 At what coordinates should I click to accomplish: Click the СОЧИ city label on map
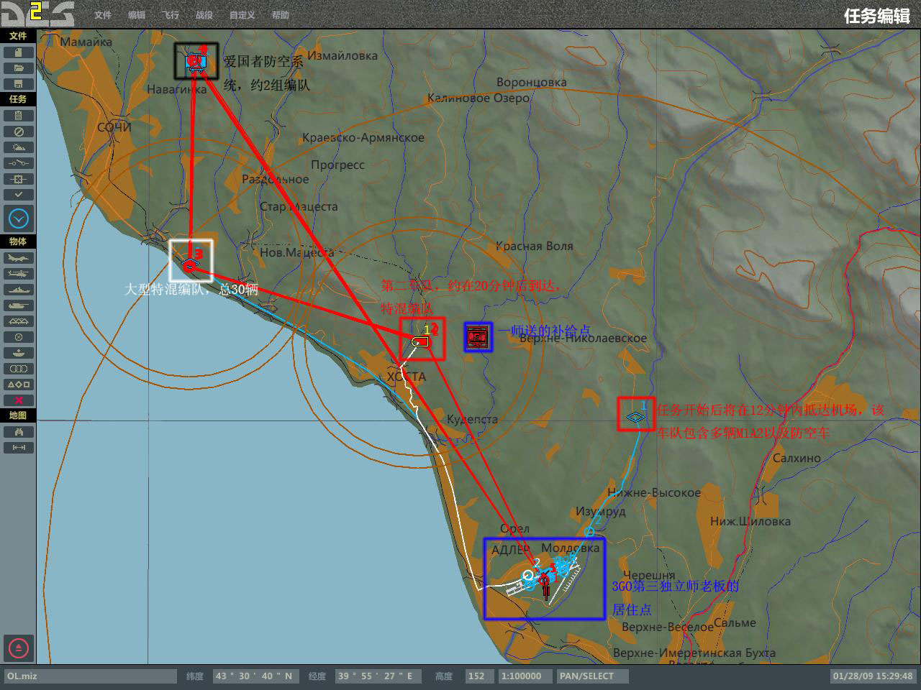click(x=114, y=127)
